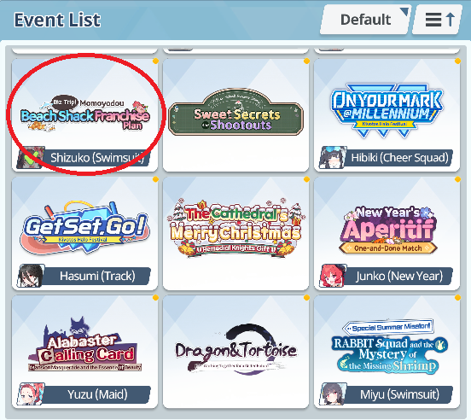Viewport: 471px width, 420px height.
Task: Toggle the ascending sort order button
Action: 438,20
